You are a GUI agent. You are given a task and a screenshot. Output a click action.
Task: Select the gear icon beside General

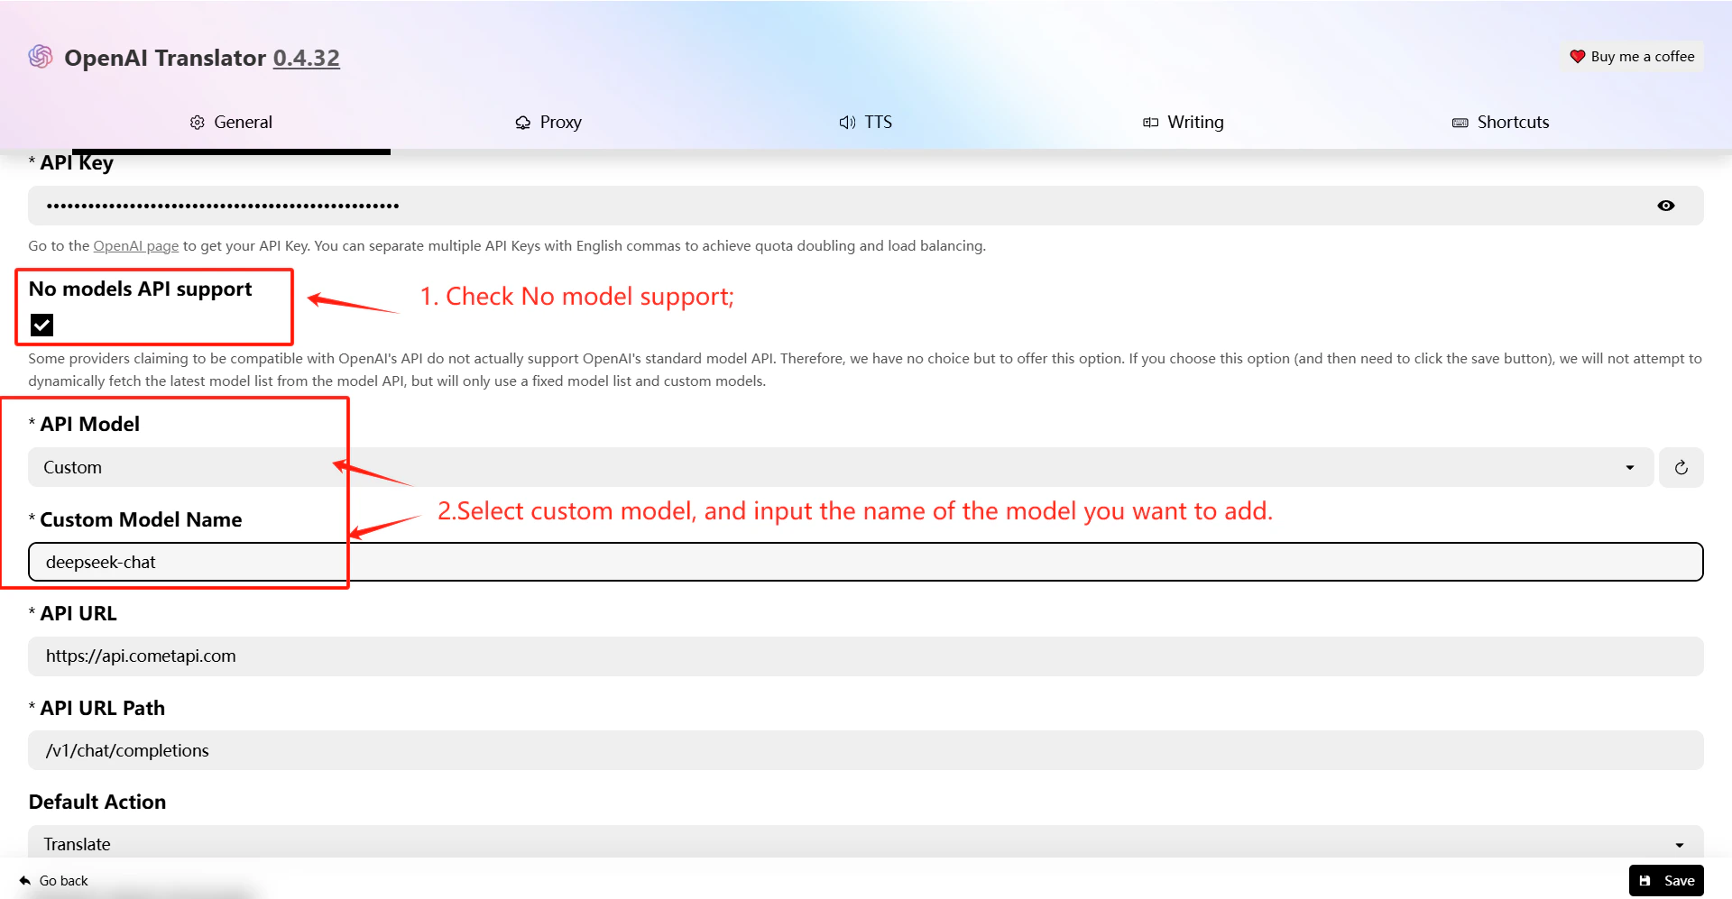pos(198,122)
